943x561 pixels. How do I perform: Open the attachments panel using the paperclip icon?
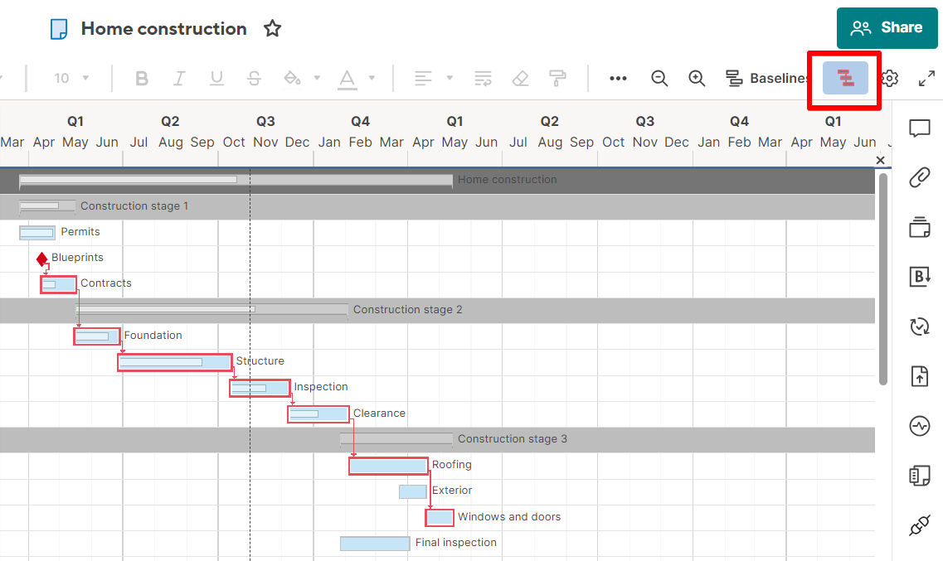pyautogui.click(x=919, y=177)
